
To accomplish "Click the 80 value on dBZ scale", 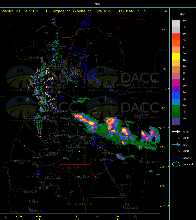I will [184, 20].
